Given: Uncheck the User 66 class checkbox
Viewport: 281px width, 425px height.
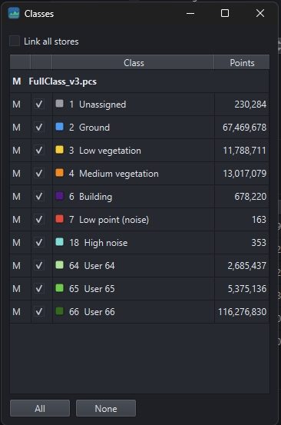Looking at the screenshot, I should tap(39, 311).
